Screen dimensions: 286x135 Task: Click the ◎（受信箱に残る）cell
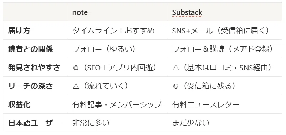pos(224,86)
